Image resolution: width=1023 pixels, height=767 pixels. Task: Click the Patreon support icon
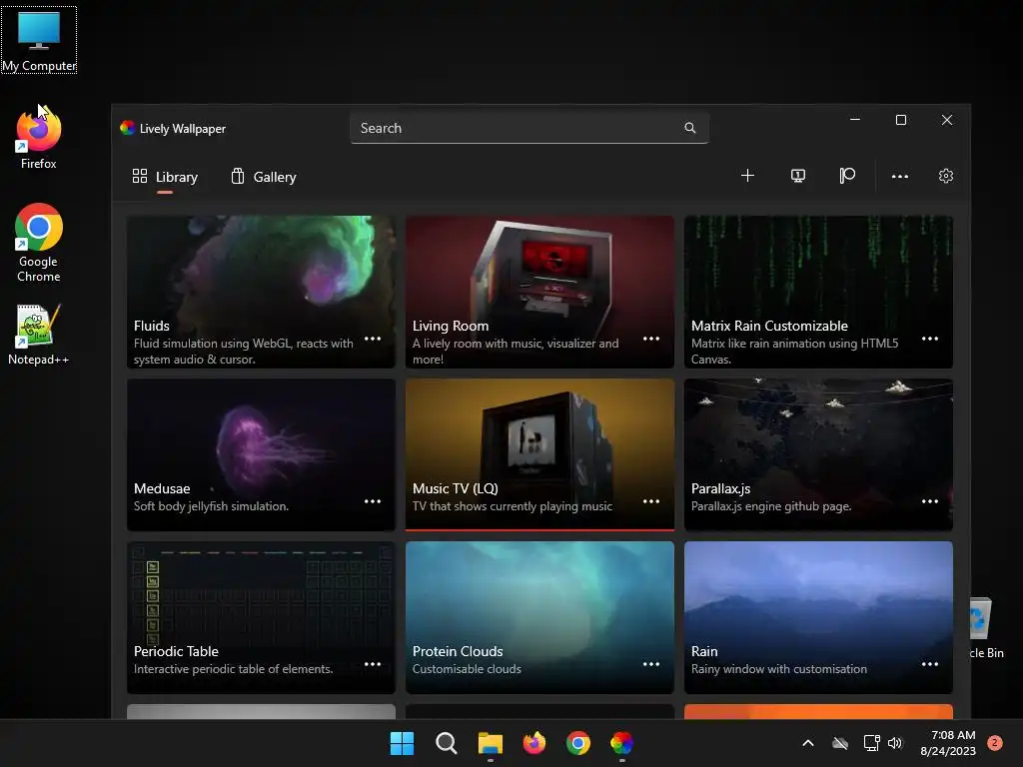pyautogui.click(x=847, y=176)
